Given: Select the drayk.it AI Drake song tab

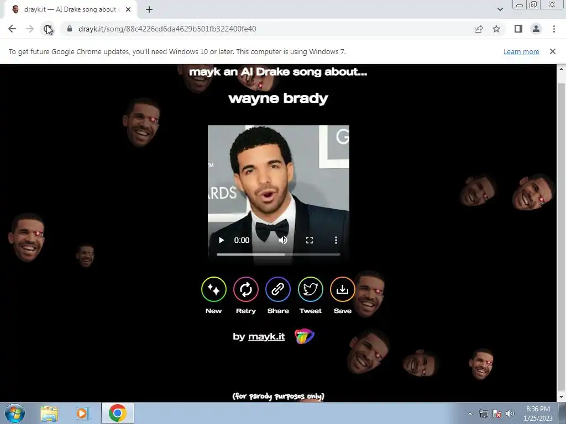Looking at the screenshot, I should pyautogui.click(x=70, y=9).
